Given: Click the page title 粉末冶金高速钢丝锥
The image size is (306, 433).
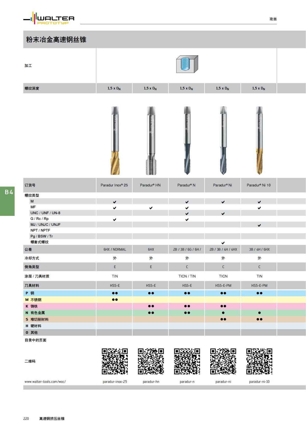Looking at the screenshot, I should click(56, 40).
